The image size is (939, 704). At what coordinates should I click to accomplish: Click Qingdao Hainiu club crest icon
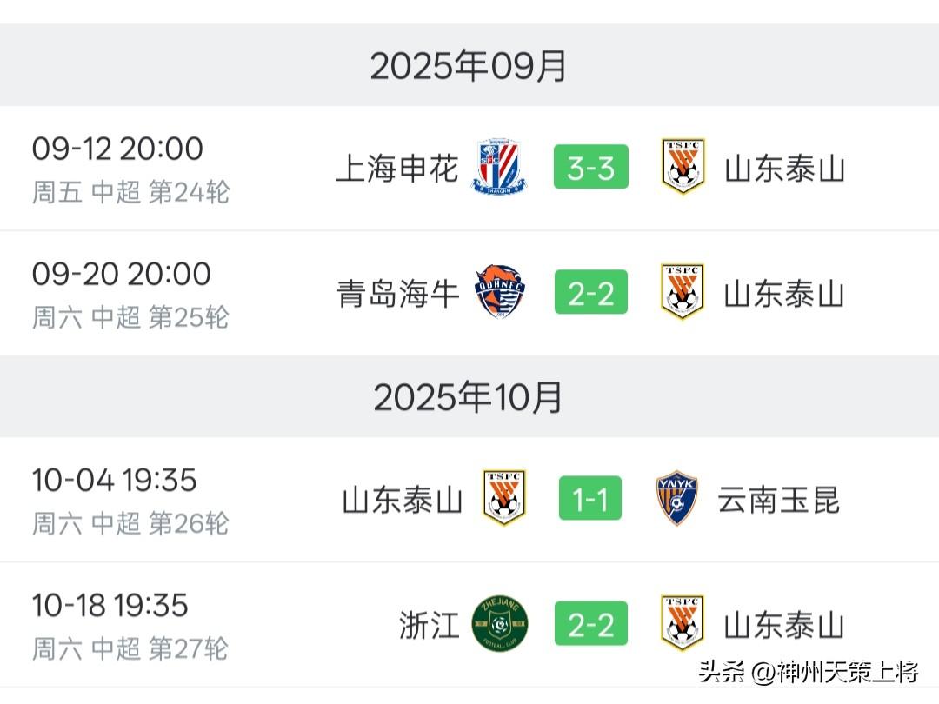point(500,293)
